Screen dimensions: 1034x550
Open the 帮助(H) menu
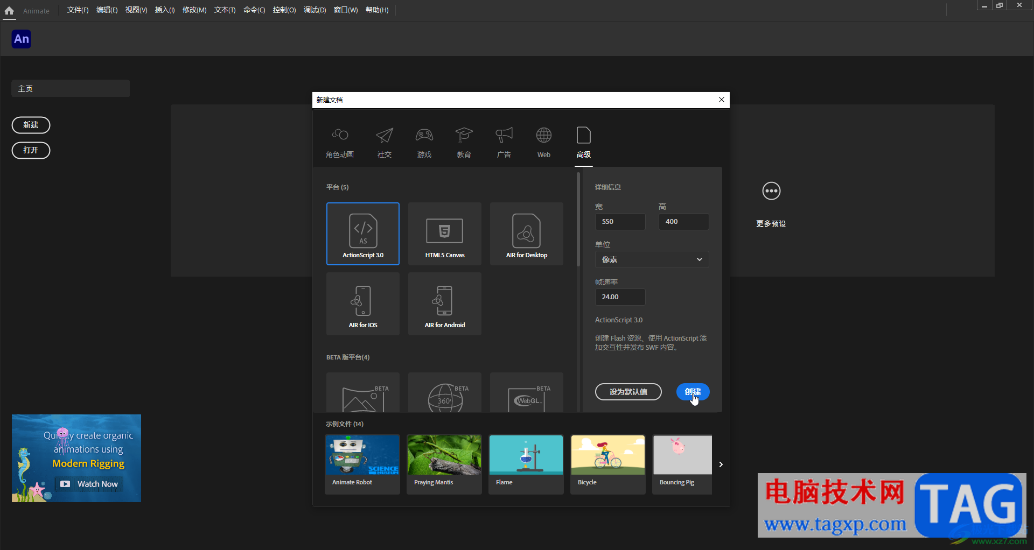click(x=377, y=10)
